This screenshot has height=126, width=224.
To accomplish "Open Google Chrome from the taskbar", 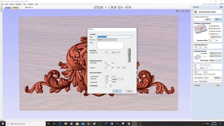I will (129, 124).
